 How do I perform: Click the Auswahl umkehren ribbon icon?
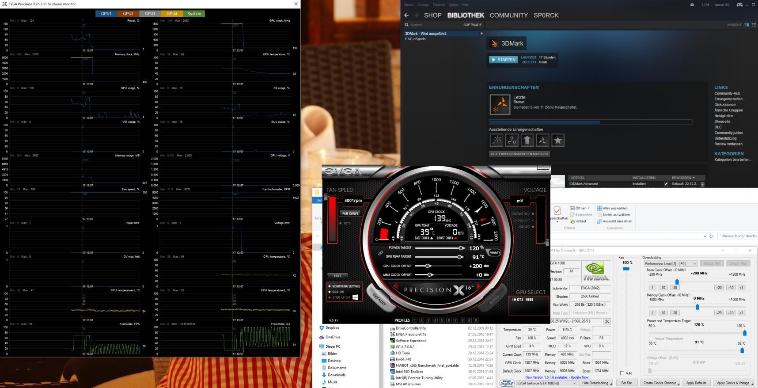pos(599,221)
